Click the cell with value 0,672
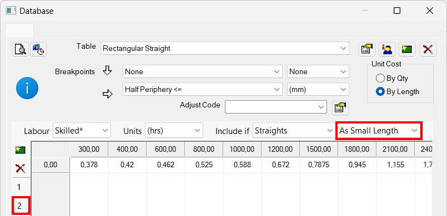 (x=281, y=165)
